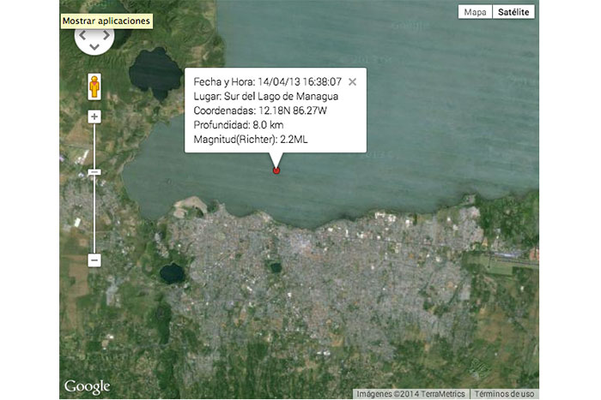Pan the map right with the arrow
Image resolution: width=601 pixels, height=400 pixels.
(107, 36)
